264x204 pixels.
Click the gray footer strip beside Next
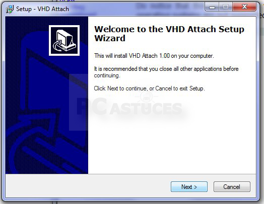pyautogui.click(x=88, y=186)
